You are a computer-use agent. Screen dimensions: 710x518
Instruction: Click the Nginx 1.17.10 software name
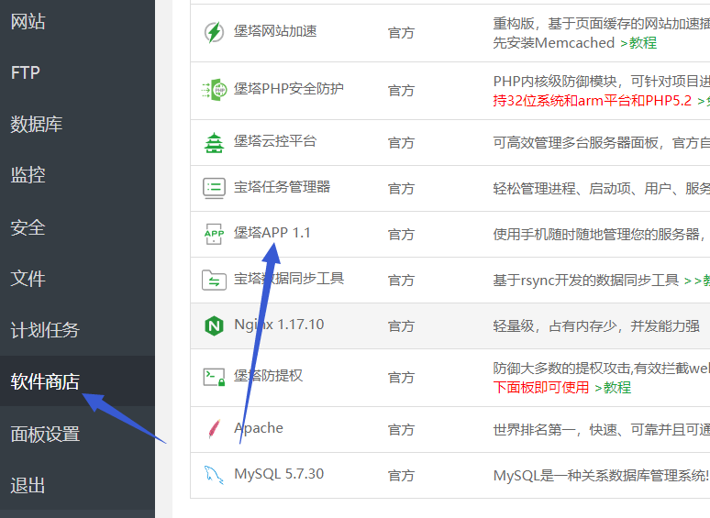[279, 325]
